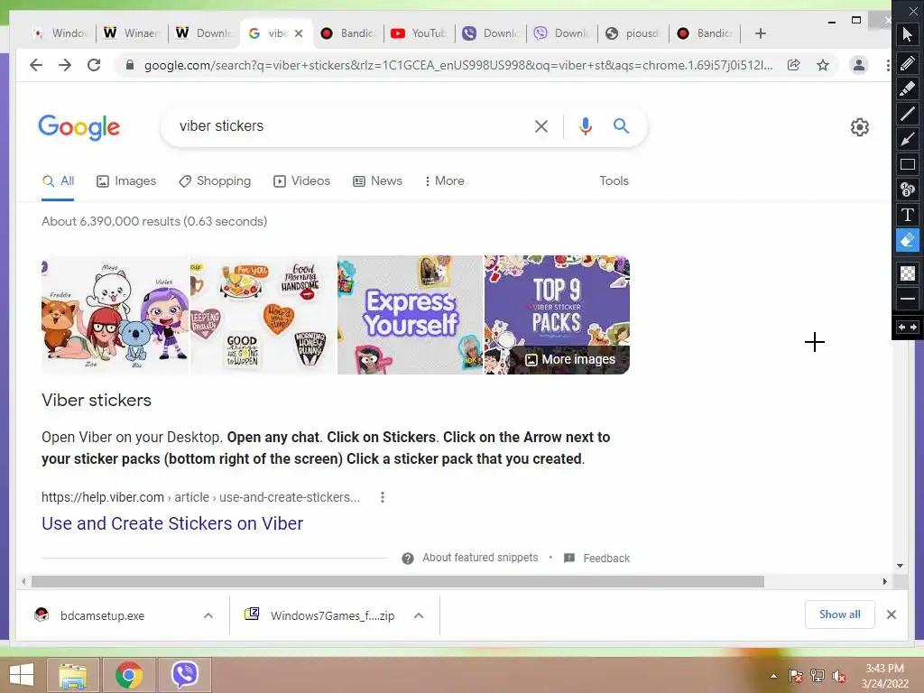Open the line thickness selector
Image resolution: width=924 pixels, height=693 pixels.
pyautogui.click(x=908, y=299)
